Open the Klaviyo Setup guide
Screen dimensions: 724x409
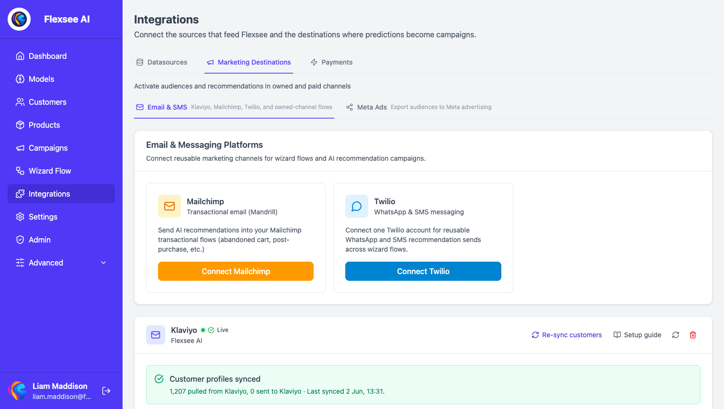point(637,335)
